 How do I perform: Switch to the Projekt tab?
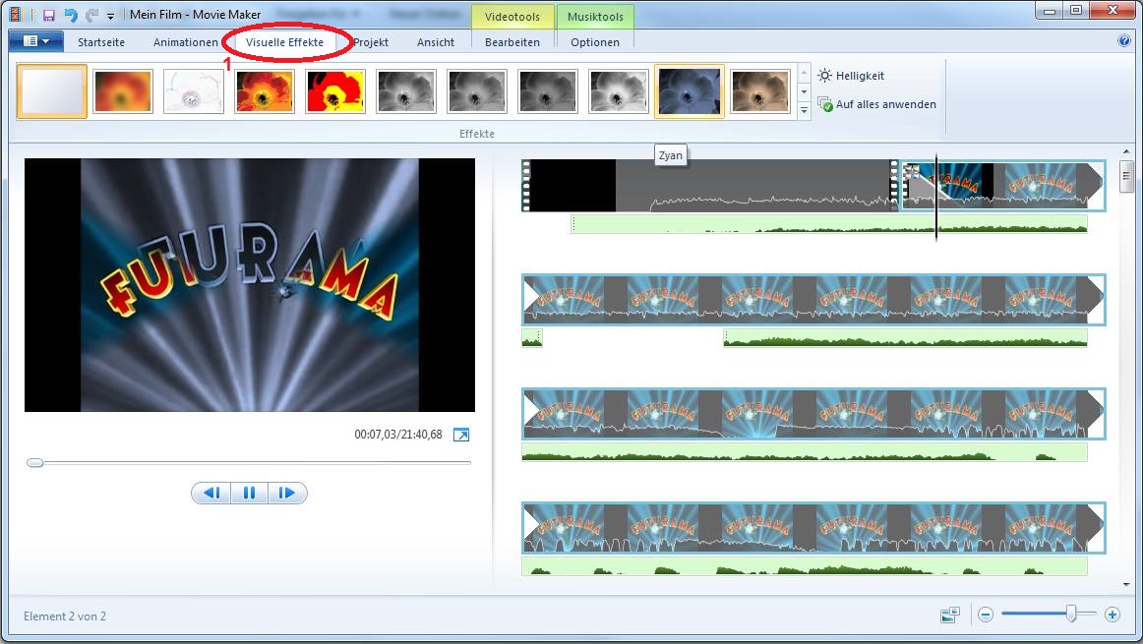coord(371,42)
